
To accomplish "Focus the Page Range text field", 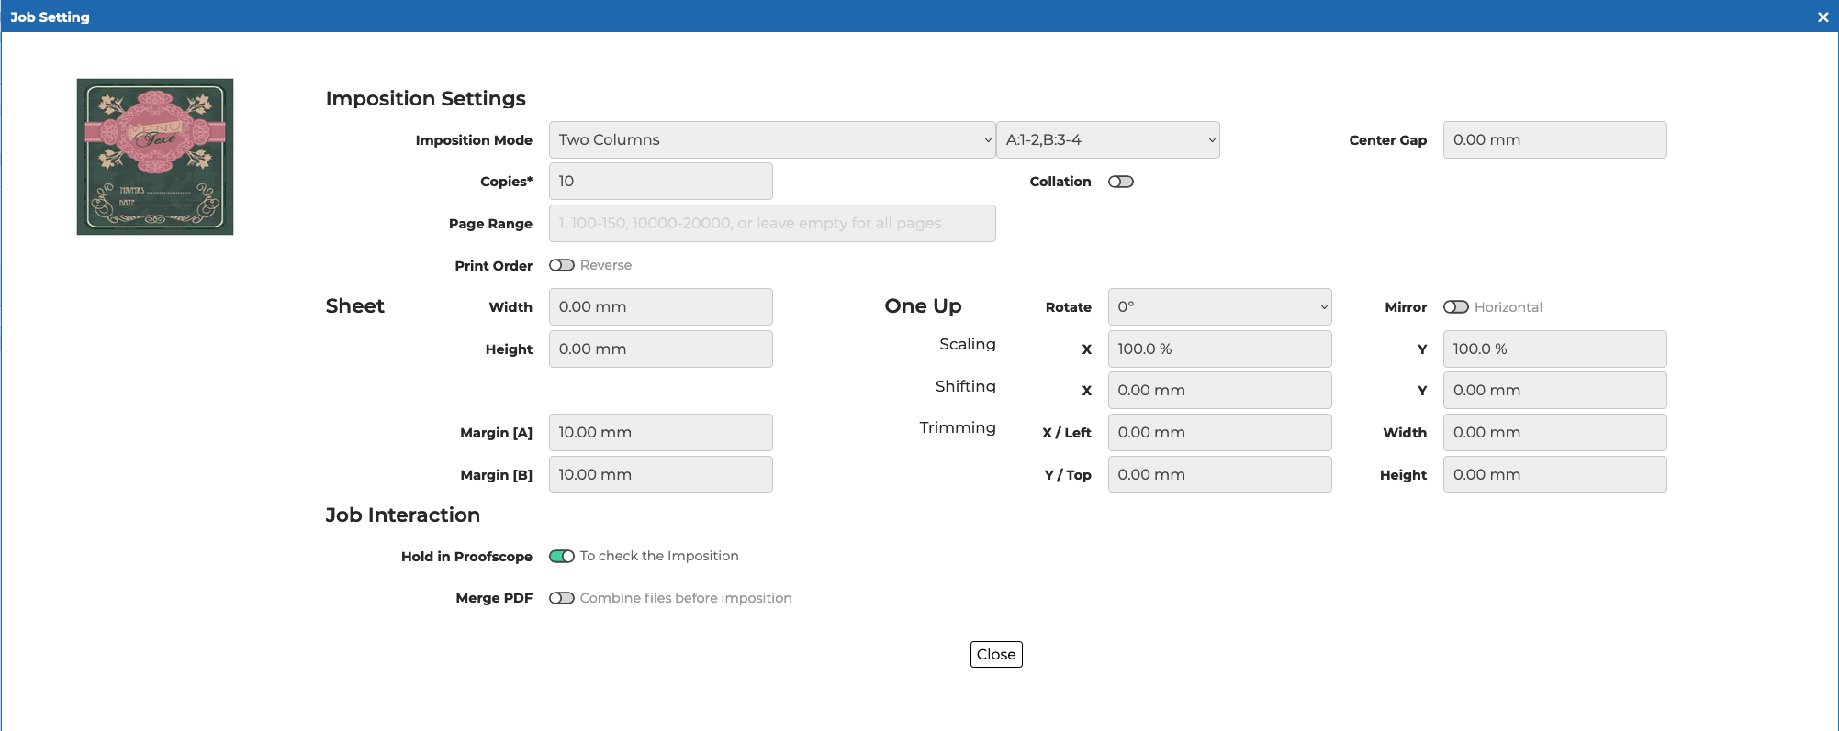I will (x=771, y=224).
